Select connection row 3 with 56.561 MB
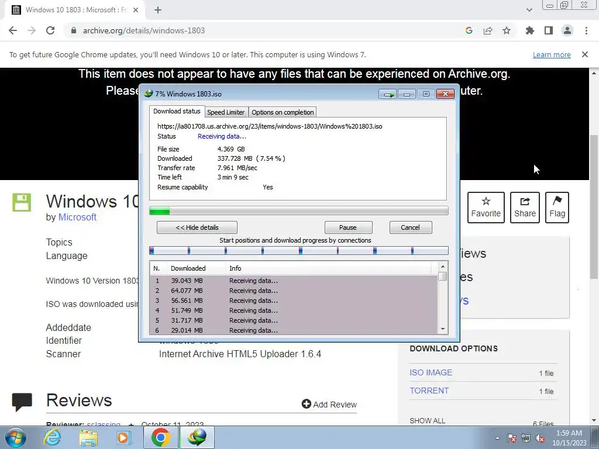This screenshot has width=599, height=449. 294,301
